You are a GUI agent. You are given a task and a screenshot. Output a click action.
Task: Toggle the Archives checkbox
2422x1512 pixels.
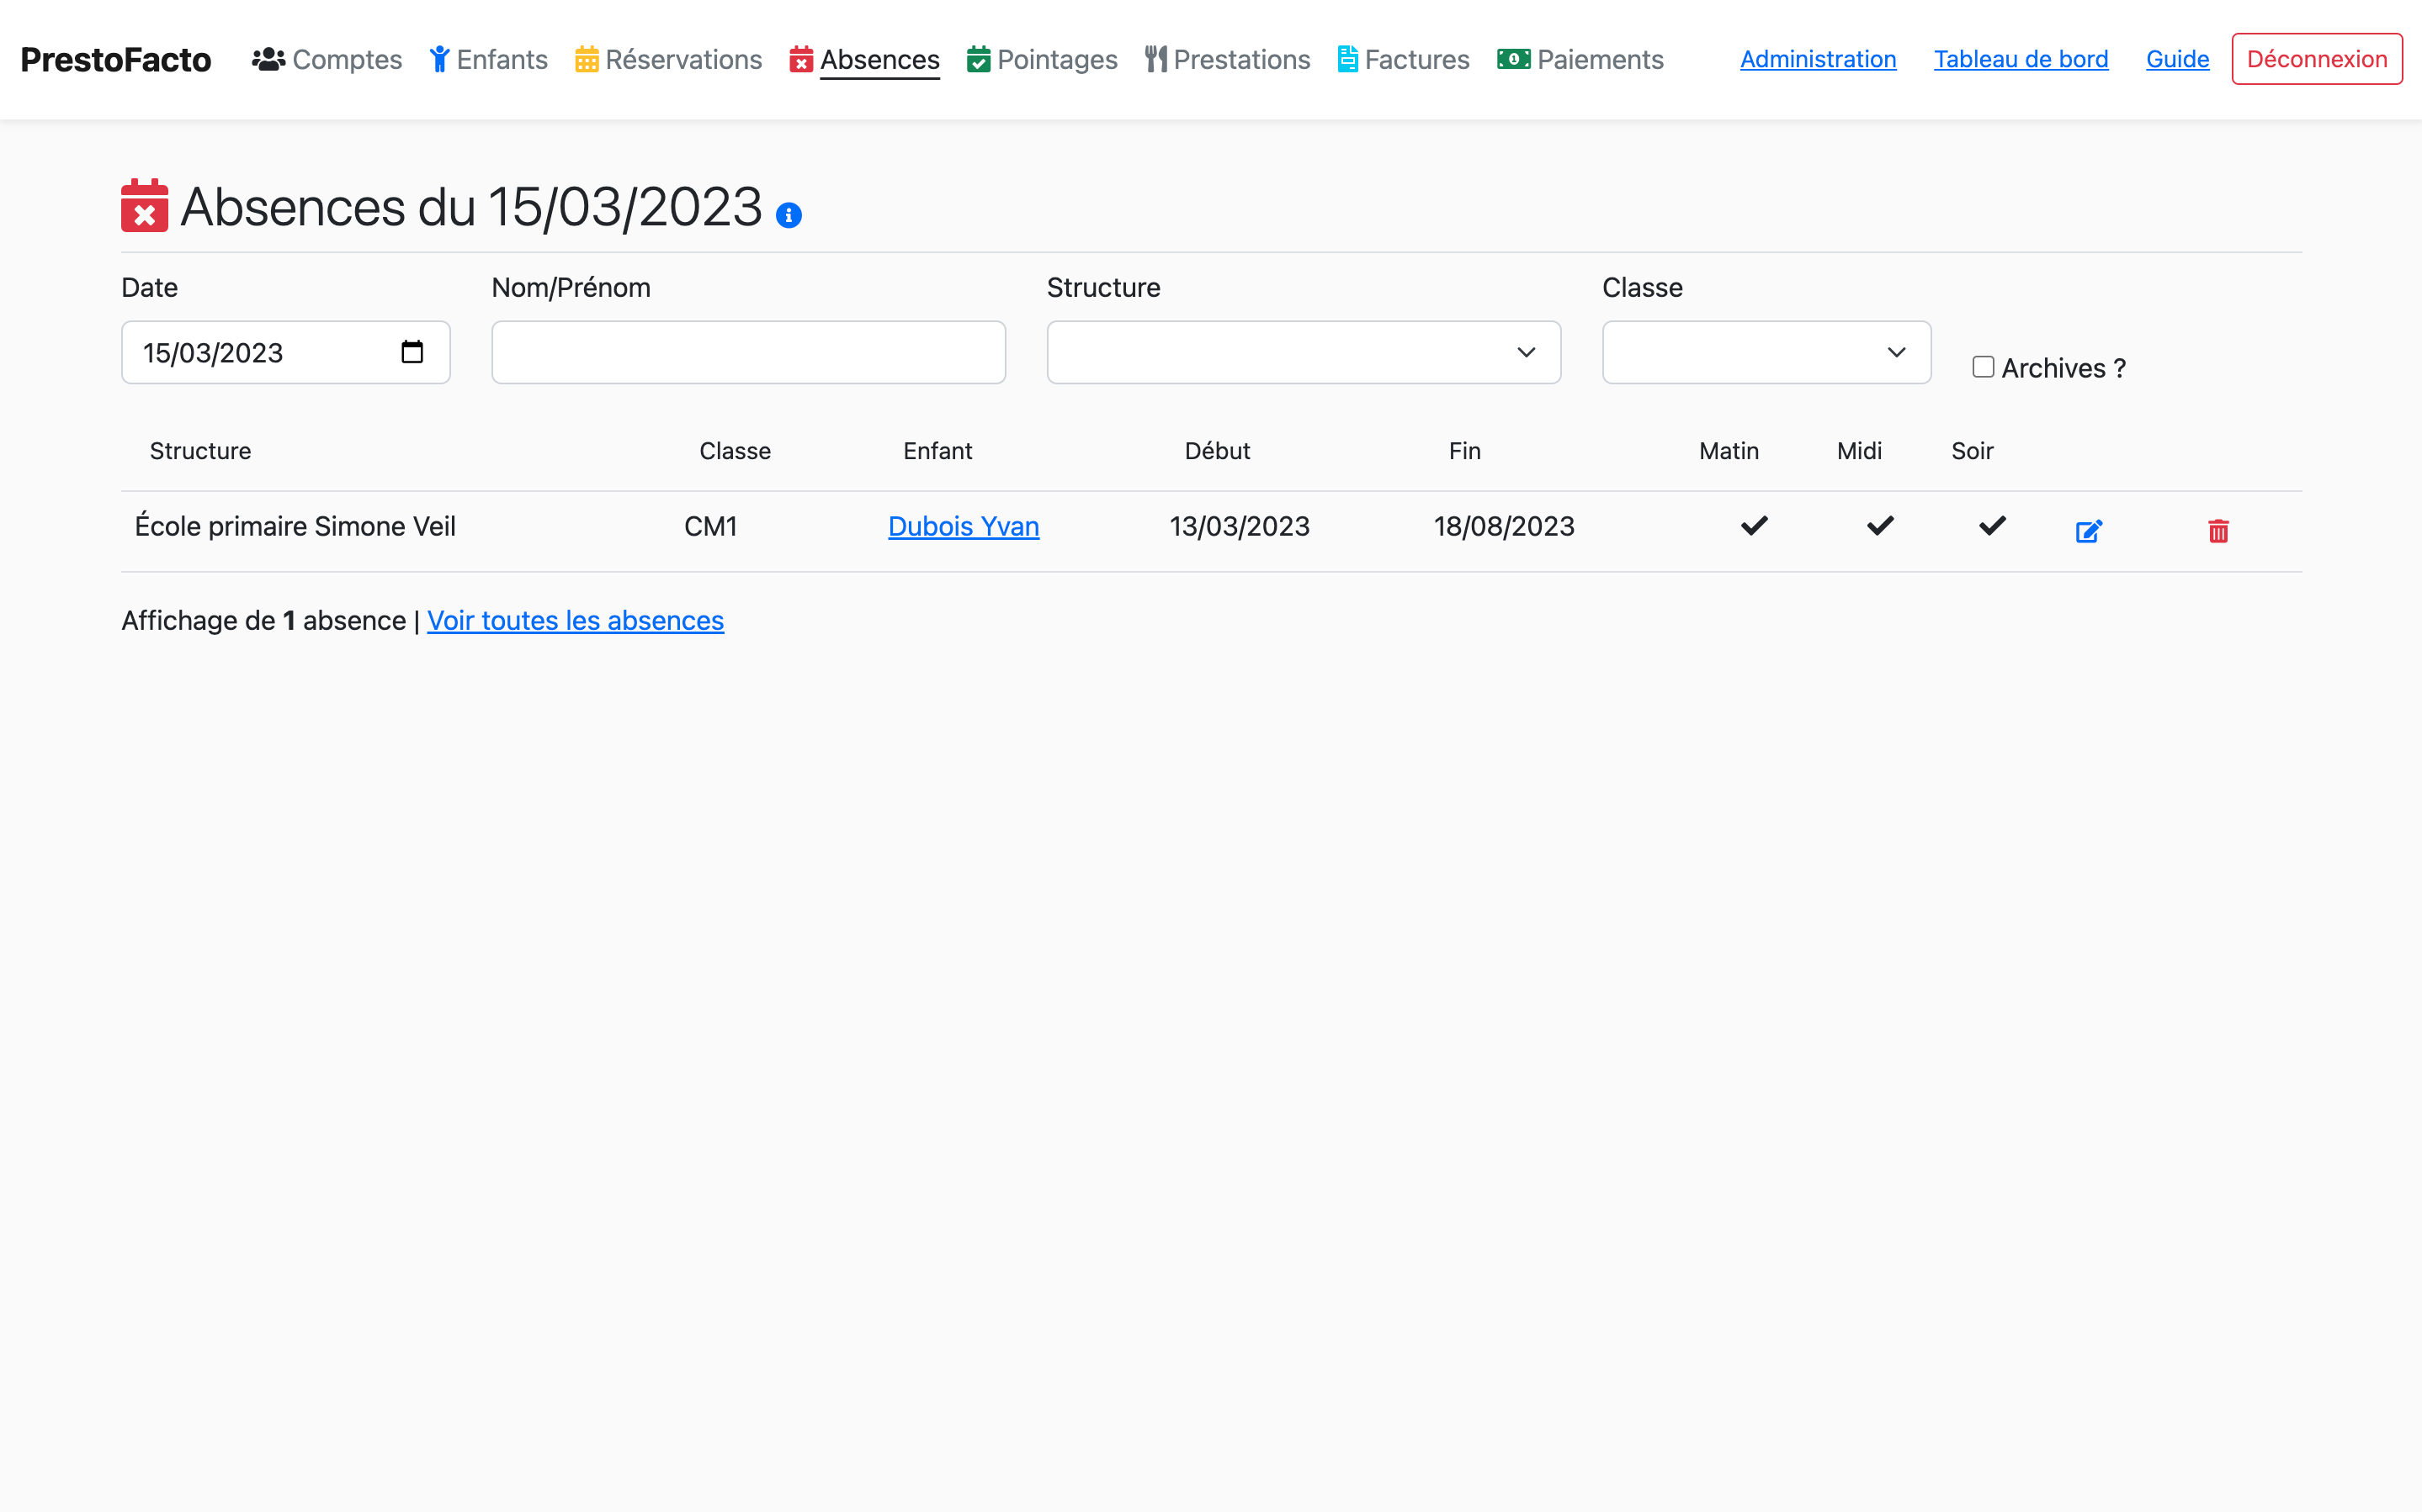coord(1982,367)
